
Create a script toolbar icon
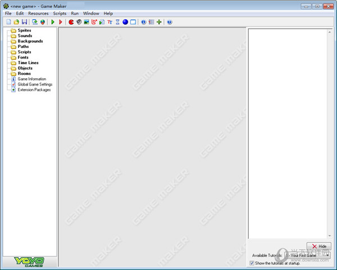102,22
